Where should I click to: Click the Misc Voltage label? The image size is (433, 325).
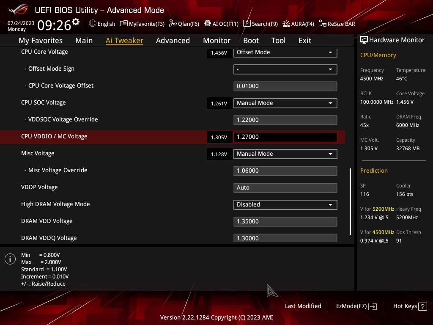coord(38,153)
